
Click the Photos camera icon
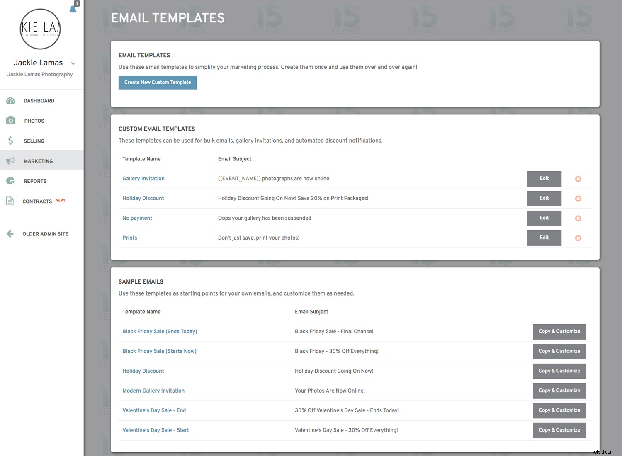11,121
